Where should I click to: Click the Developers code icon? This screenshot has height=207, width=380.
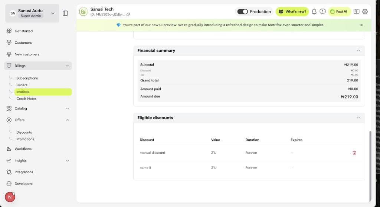coord(9,184)
